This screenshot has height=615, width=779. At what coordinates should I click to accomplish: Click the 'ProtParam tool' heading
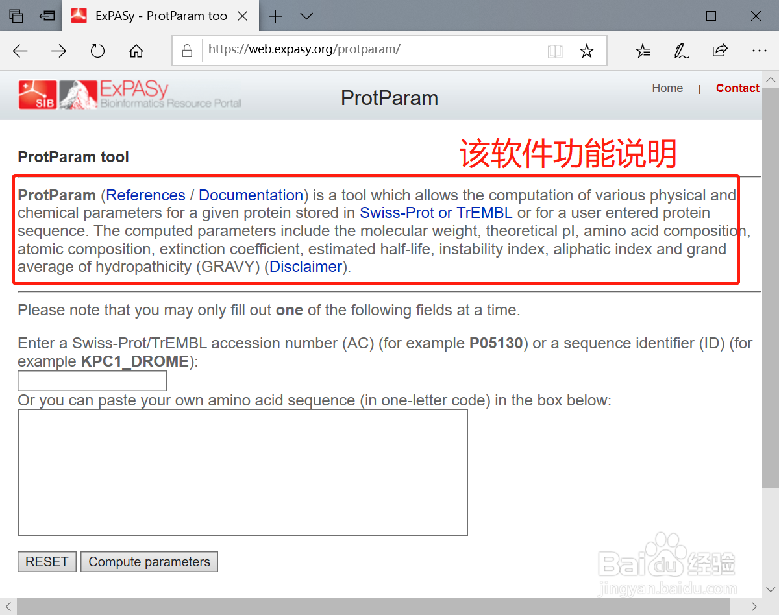click(73, 157)
